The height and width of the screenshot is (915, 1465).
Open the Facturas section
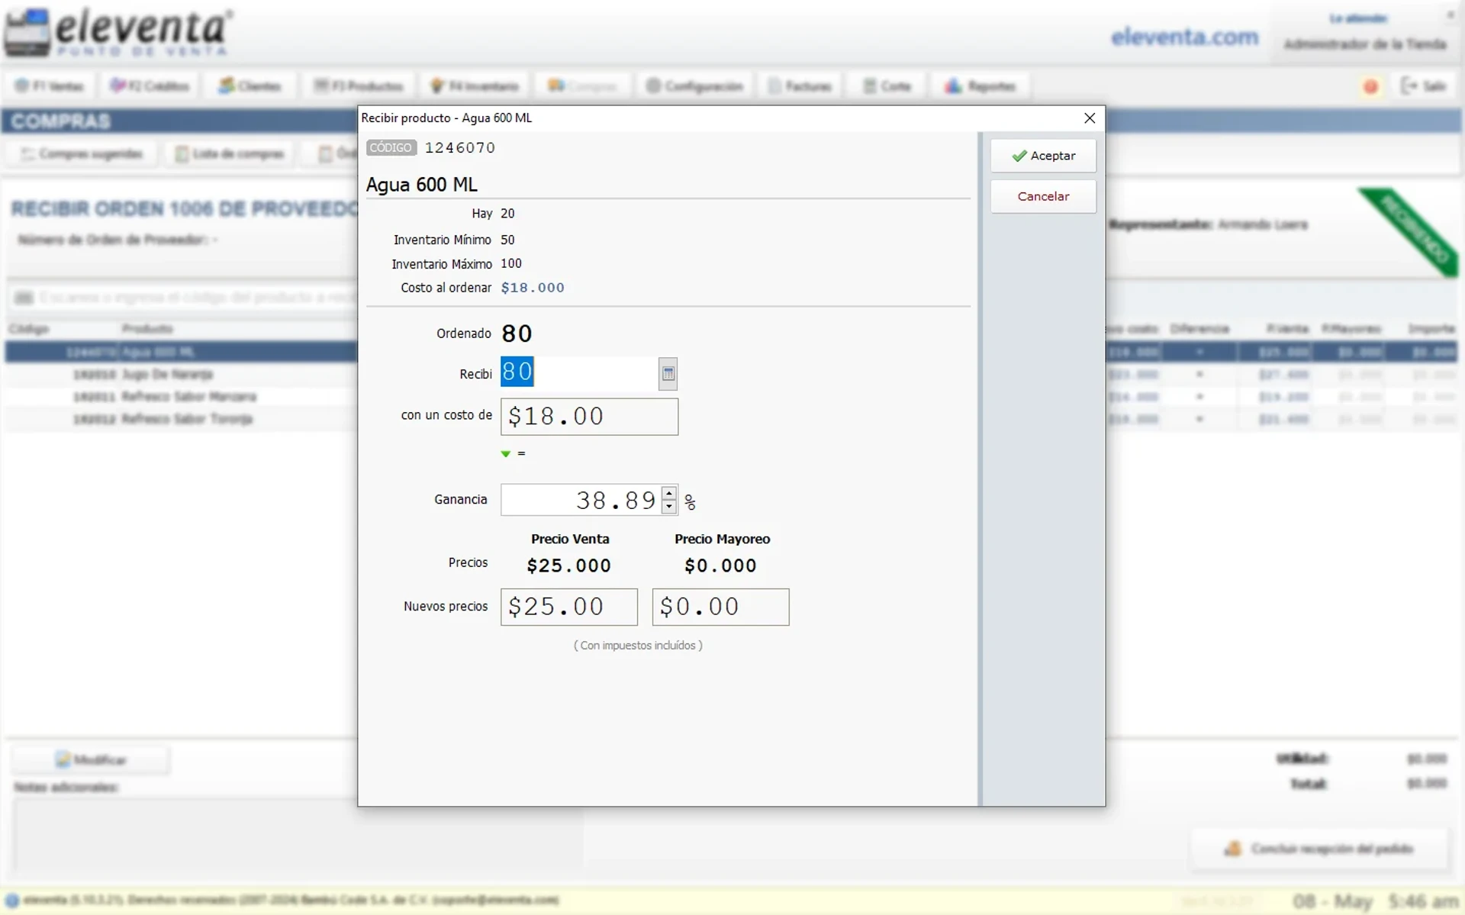pyautogui.click(x=800, y=85)
